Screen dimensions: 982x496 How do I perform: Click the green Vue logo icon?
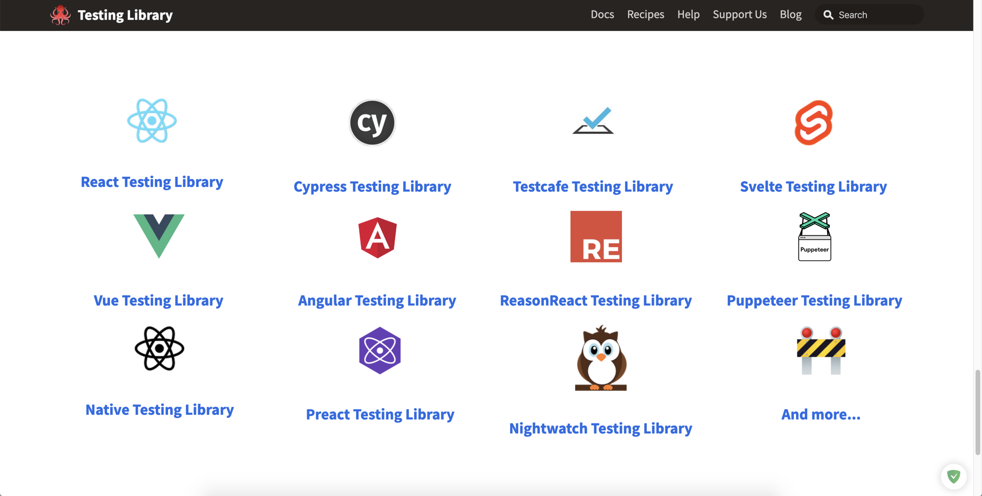coord(159,235)
